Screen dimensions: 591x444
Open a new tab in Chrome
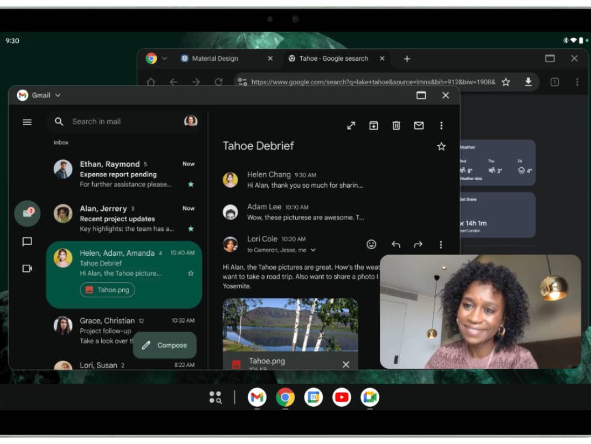407,59
